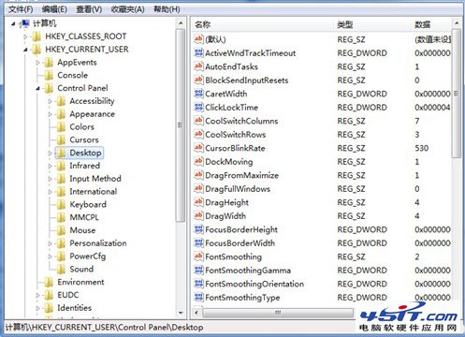This screenshot has height=337, width=465.
Task: Collapse the Control Panel key
Action: point(37,88)
